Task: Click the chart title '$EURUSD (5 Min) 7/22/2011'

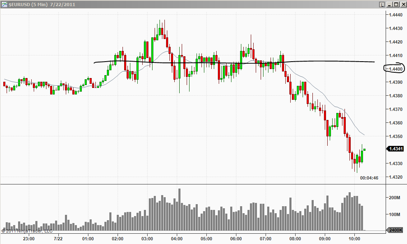Action: [x=42, y=5]
